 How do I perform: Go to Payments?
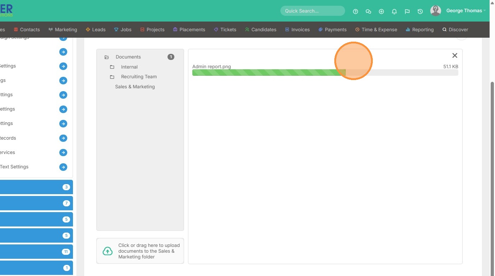[x=333, y=29]
